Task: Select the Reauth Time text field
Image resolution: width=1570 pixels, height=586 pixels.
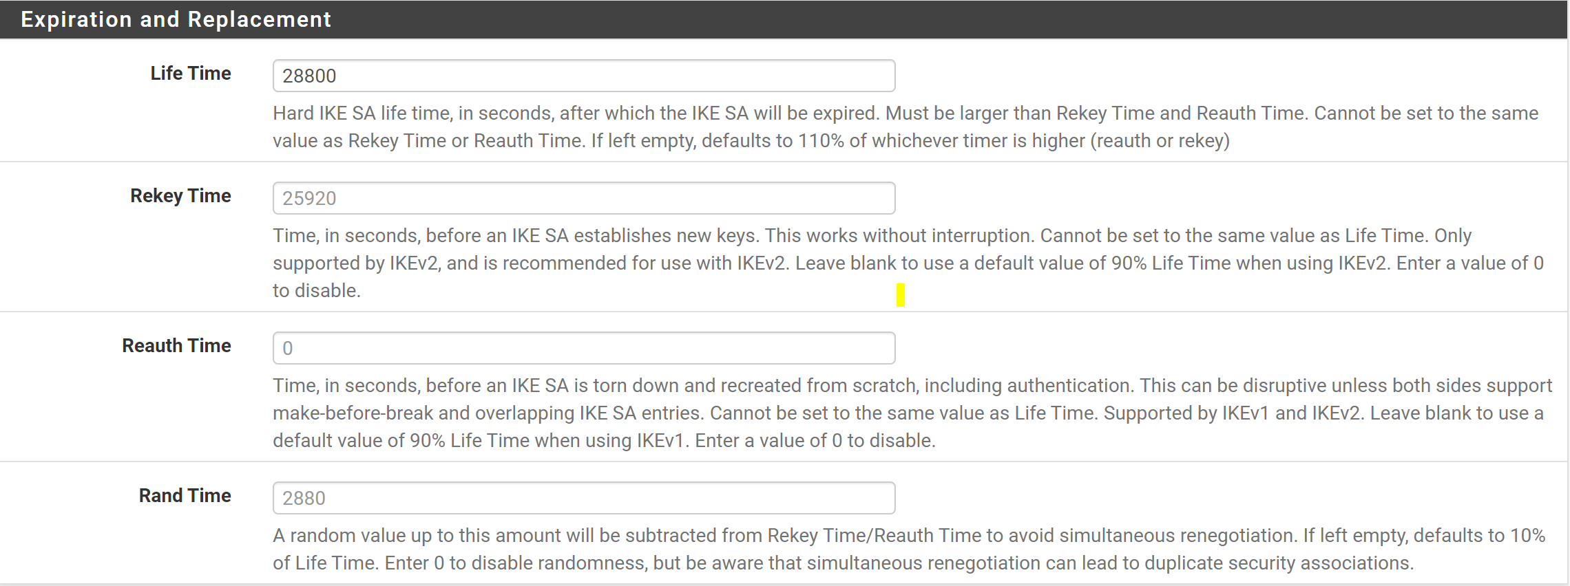Action: [x=583, y=348]
